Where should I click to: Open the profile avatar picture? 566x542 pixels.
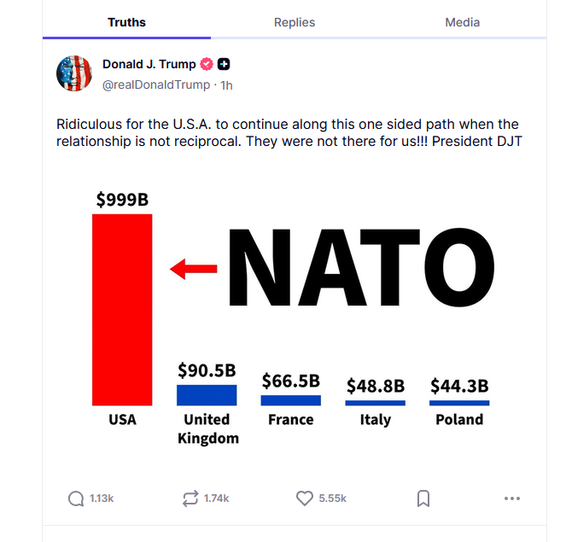[x=74, y=73]
